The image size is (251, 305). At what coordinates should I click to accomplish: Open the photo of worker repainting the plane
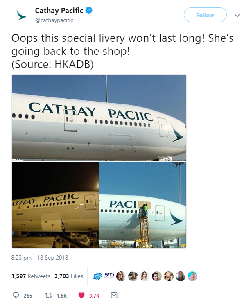(x=142, y=205)
